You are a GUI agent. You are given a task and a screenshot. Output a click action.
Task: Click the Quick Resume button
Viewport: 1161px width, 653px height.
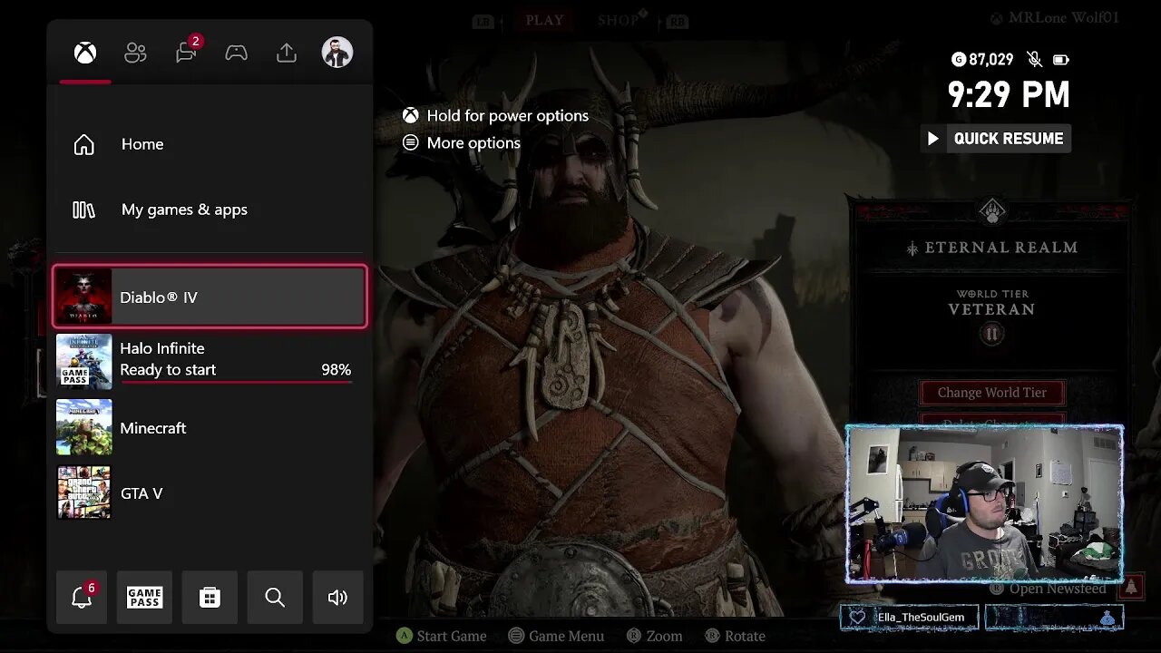click(x=996, y=139)
